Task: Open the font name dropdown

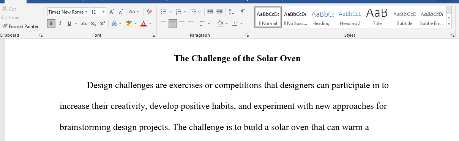Action: click(x=87, y=12)
